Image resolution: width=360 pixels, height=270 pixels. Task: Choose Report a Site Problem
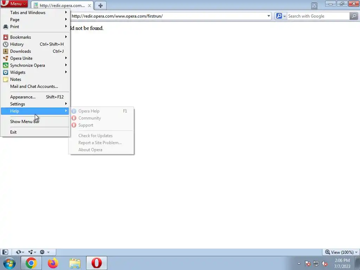point(101,143)
